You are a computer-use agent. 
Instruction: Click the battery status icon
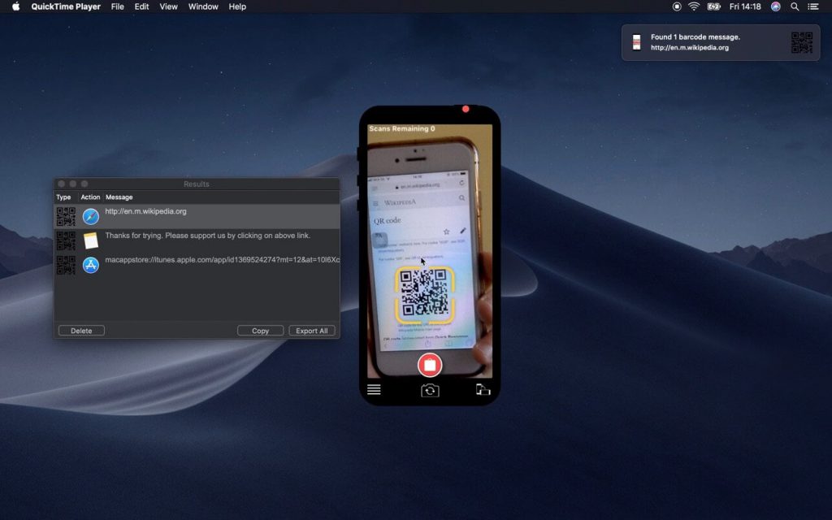(x=714, y=6)
